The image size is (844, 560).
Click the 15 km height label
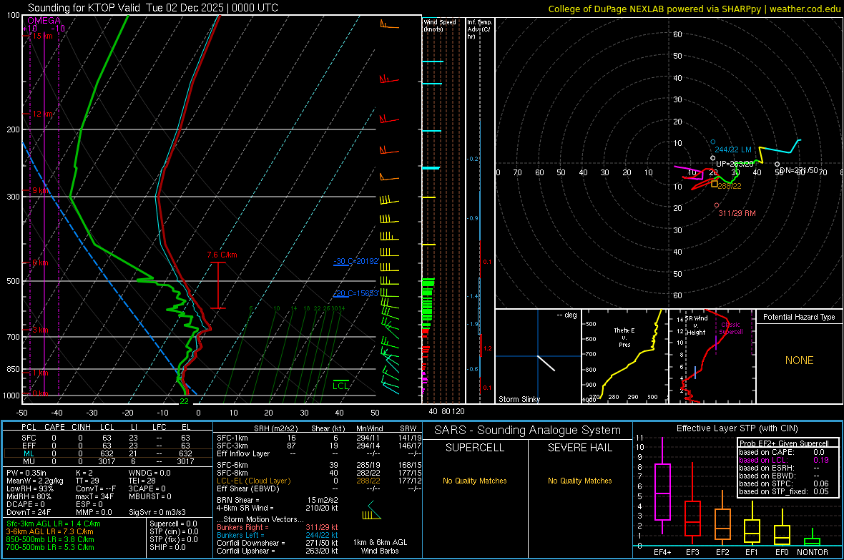pyautogui.click(x=42, y=36)
